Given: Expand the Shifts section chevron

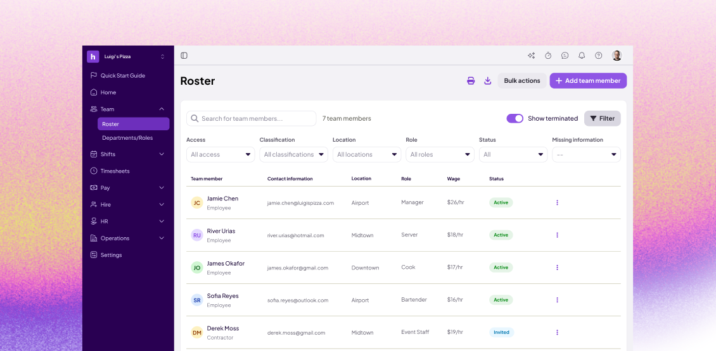Looking at the screenshot, I should tap(162, 154).
